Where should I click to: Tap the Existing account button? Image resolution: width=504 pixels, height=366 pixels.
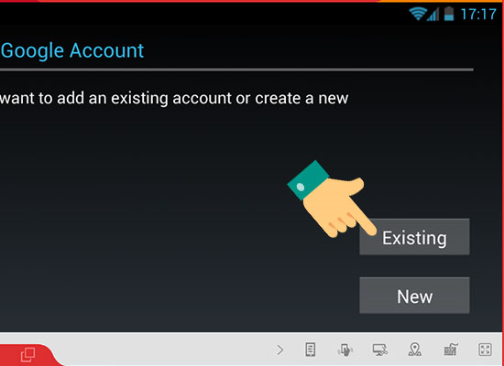[414, 237]
